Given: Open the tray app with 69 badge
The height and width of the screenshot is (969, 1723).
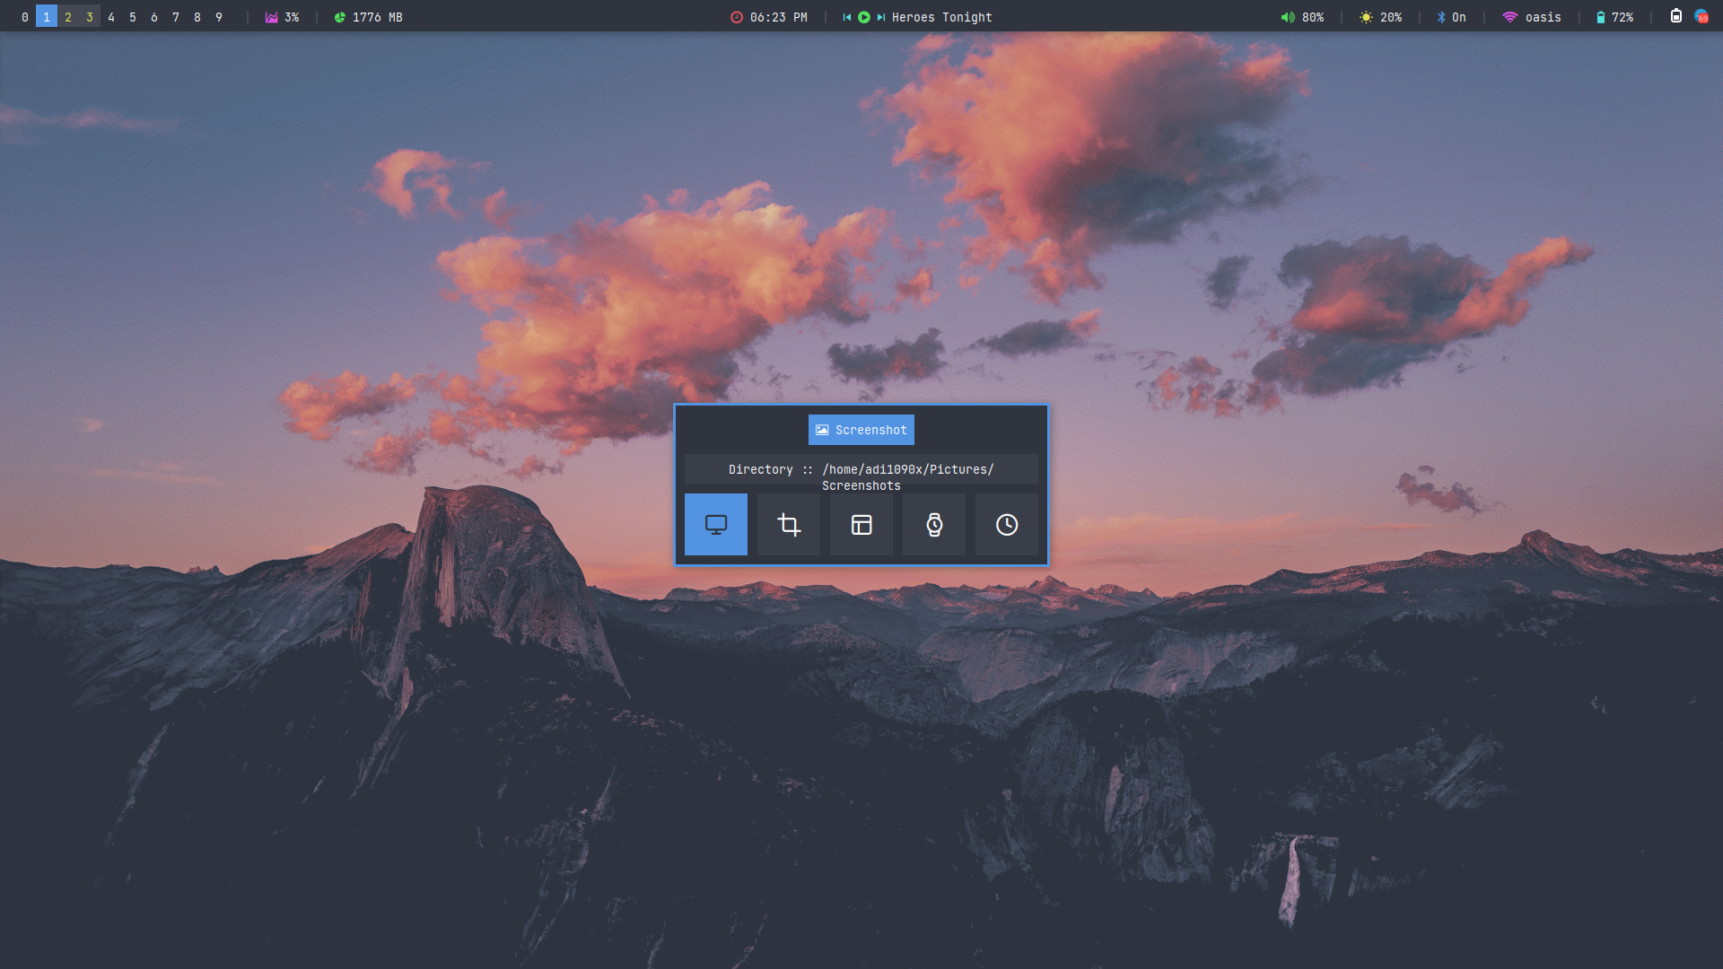Looking at the screenshot, I should [1701, 16].
